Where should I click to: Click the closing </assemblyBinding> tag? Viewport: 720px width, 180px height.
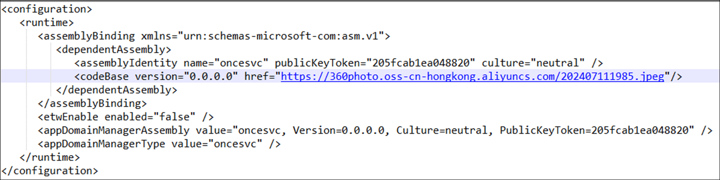point(92,103)
